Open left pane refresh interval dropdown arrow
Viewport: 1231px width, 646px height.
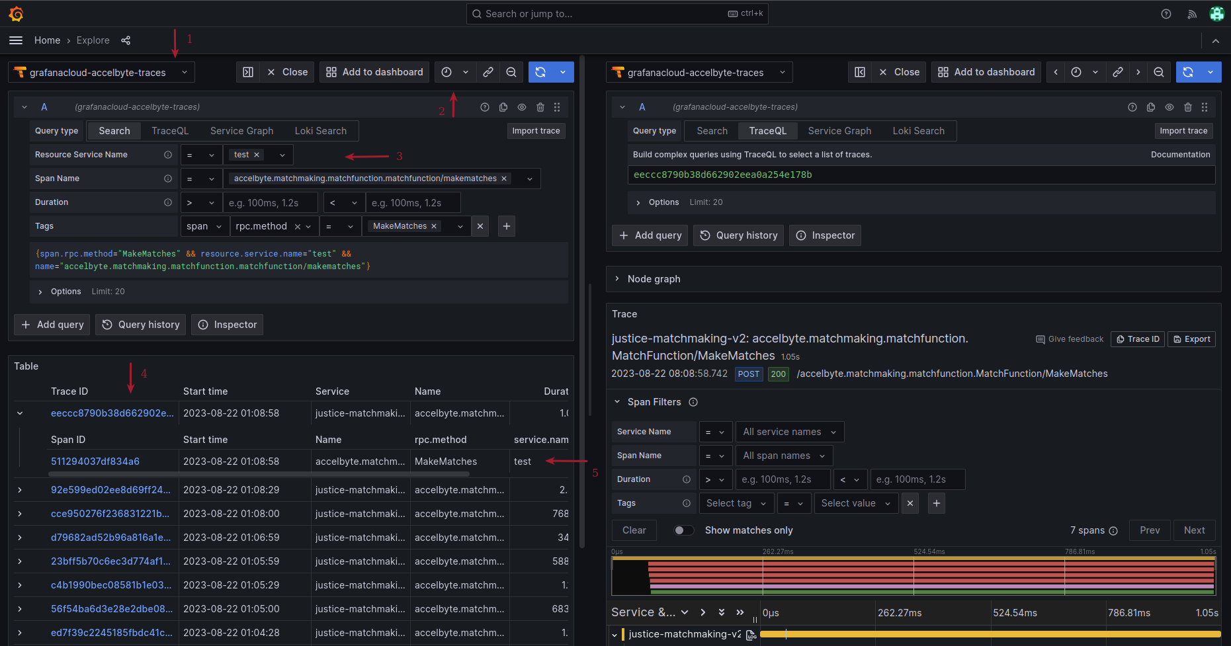[x=563, y=72]
